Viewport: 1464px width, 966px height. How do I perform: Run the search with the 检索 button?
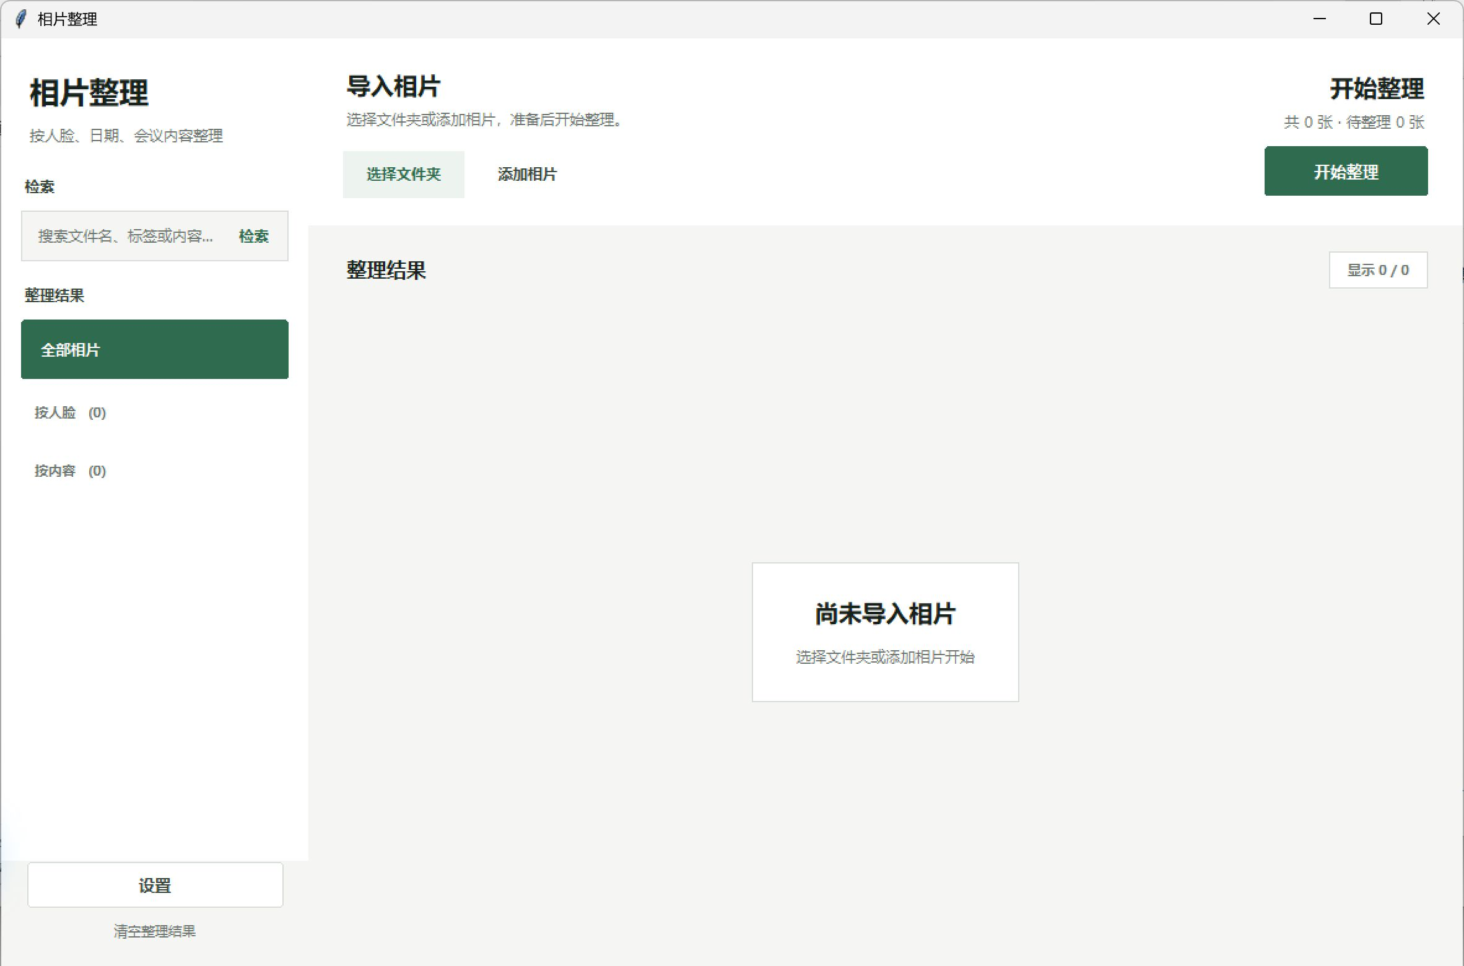254,236
